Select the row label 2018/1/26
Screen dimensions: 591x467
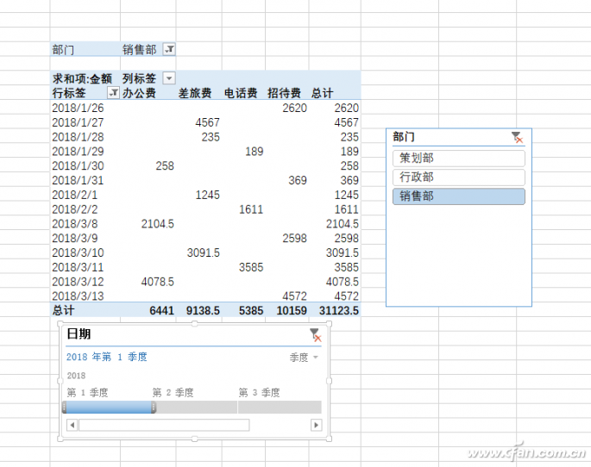pyautogui.click(x=78, y=108)
